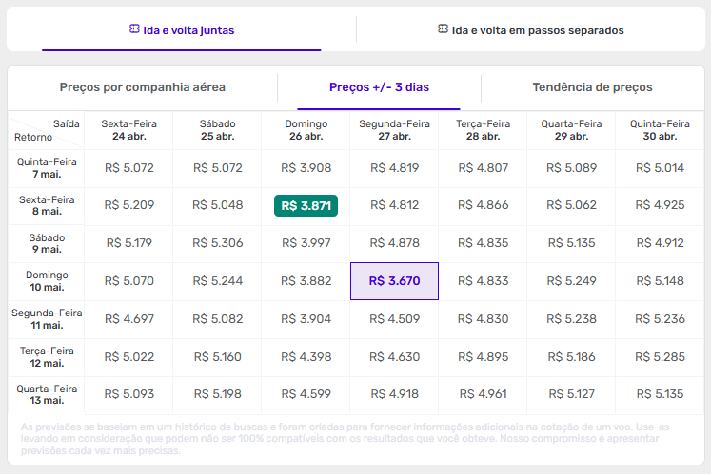Screen dimensions: 711x474
Task: Click Domingo 26 abr. departure column header
Action: click(306, 130)
